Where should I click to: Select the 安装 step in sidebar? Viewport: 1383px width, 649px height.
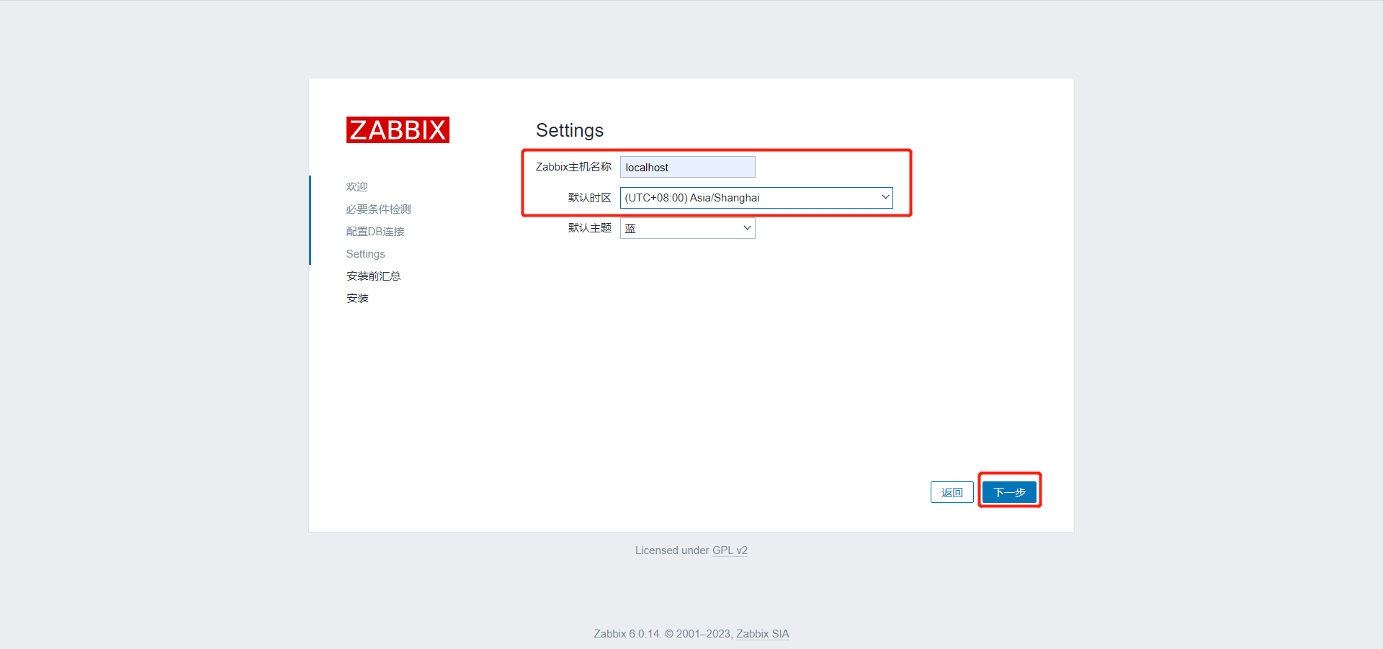[357, 299]
